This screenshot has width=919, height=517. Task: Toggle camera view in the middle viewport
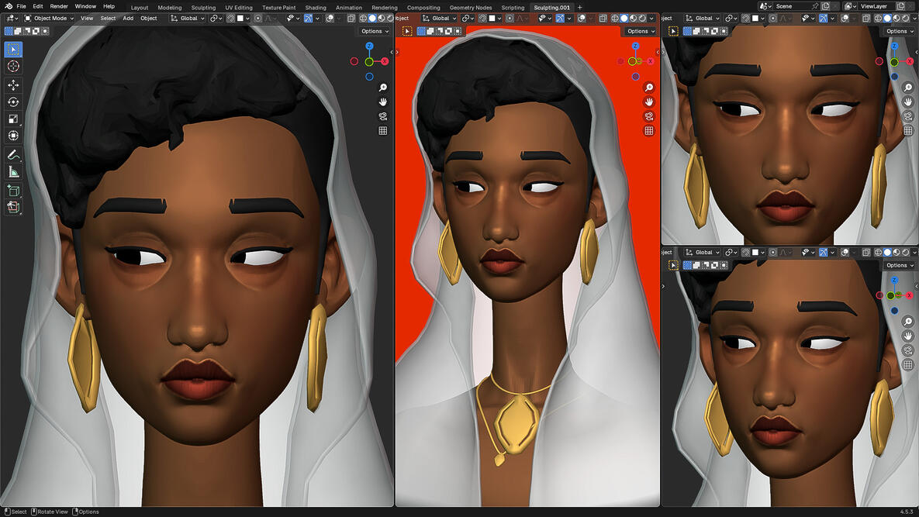(x=649, y=116)
